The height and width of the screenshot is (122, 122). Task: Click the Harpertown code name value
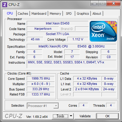[x=43, y=29]
